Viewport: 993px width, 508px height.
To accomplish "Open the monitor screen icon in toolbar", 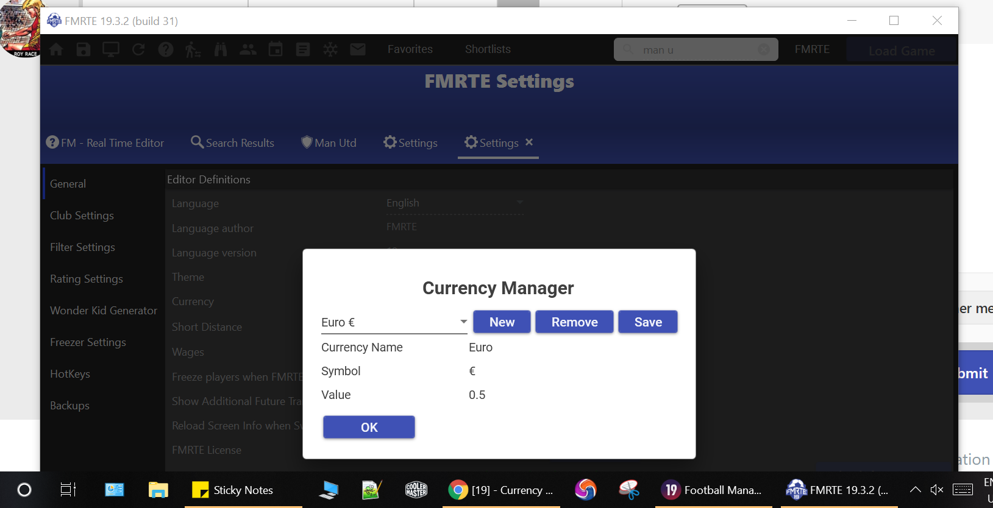I will 111,49.
